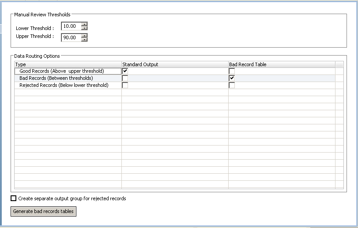358x228 pixels.
Task: Enable Bad Record Table for Rejected Records
Action: [232, 85]
